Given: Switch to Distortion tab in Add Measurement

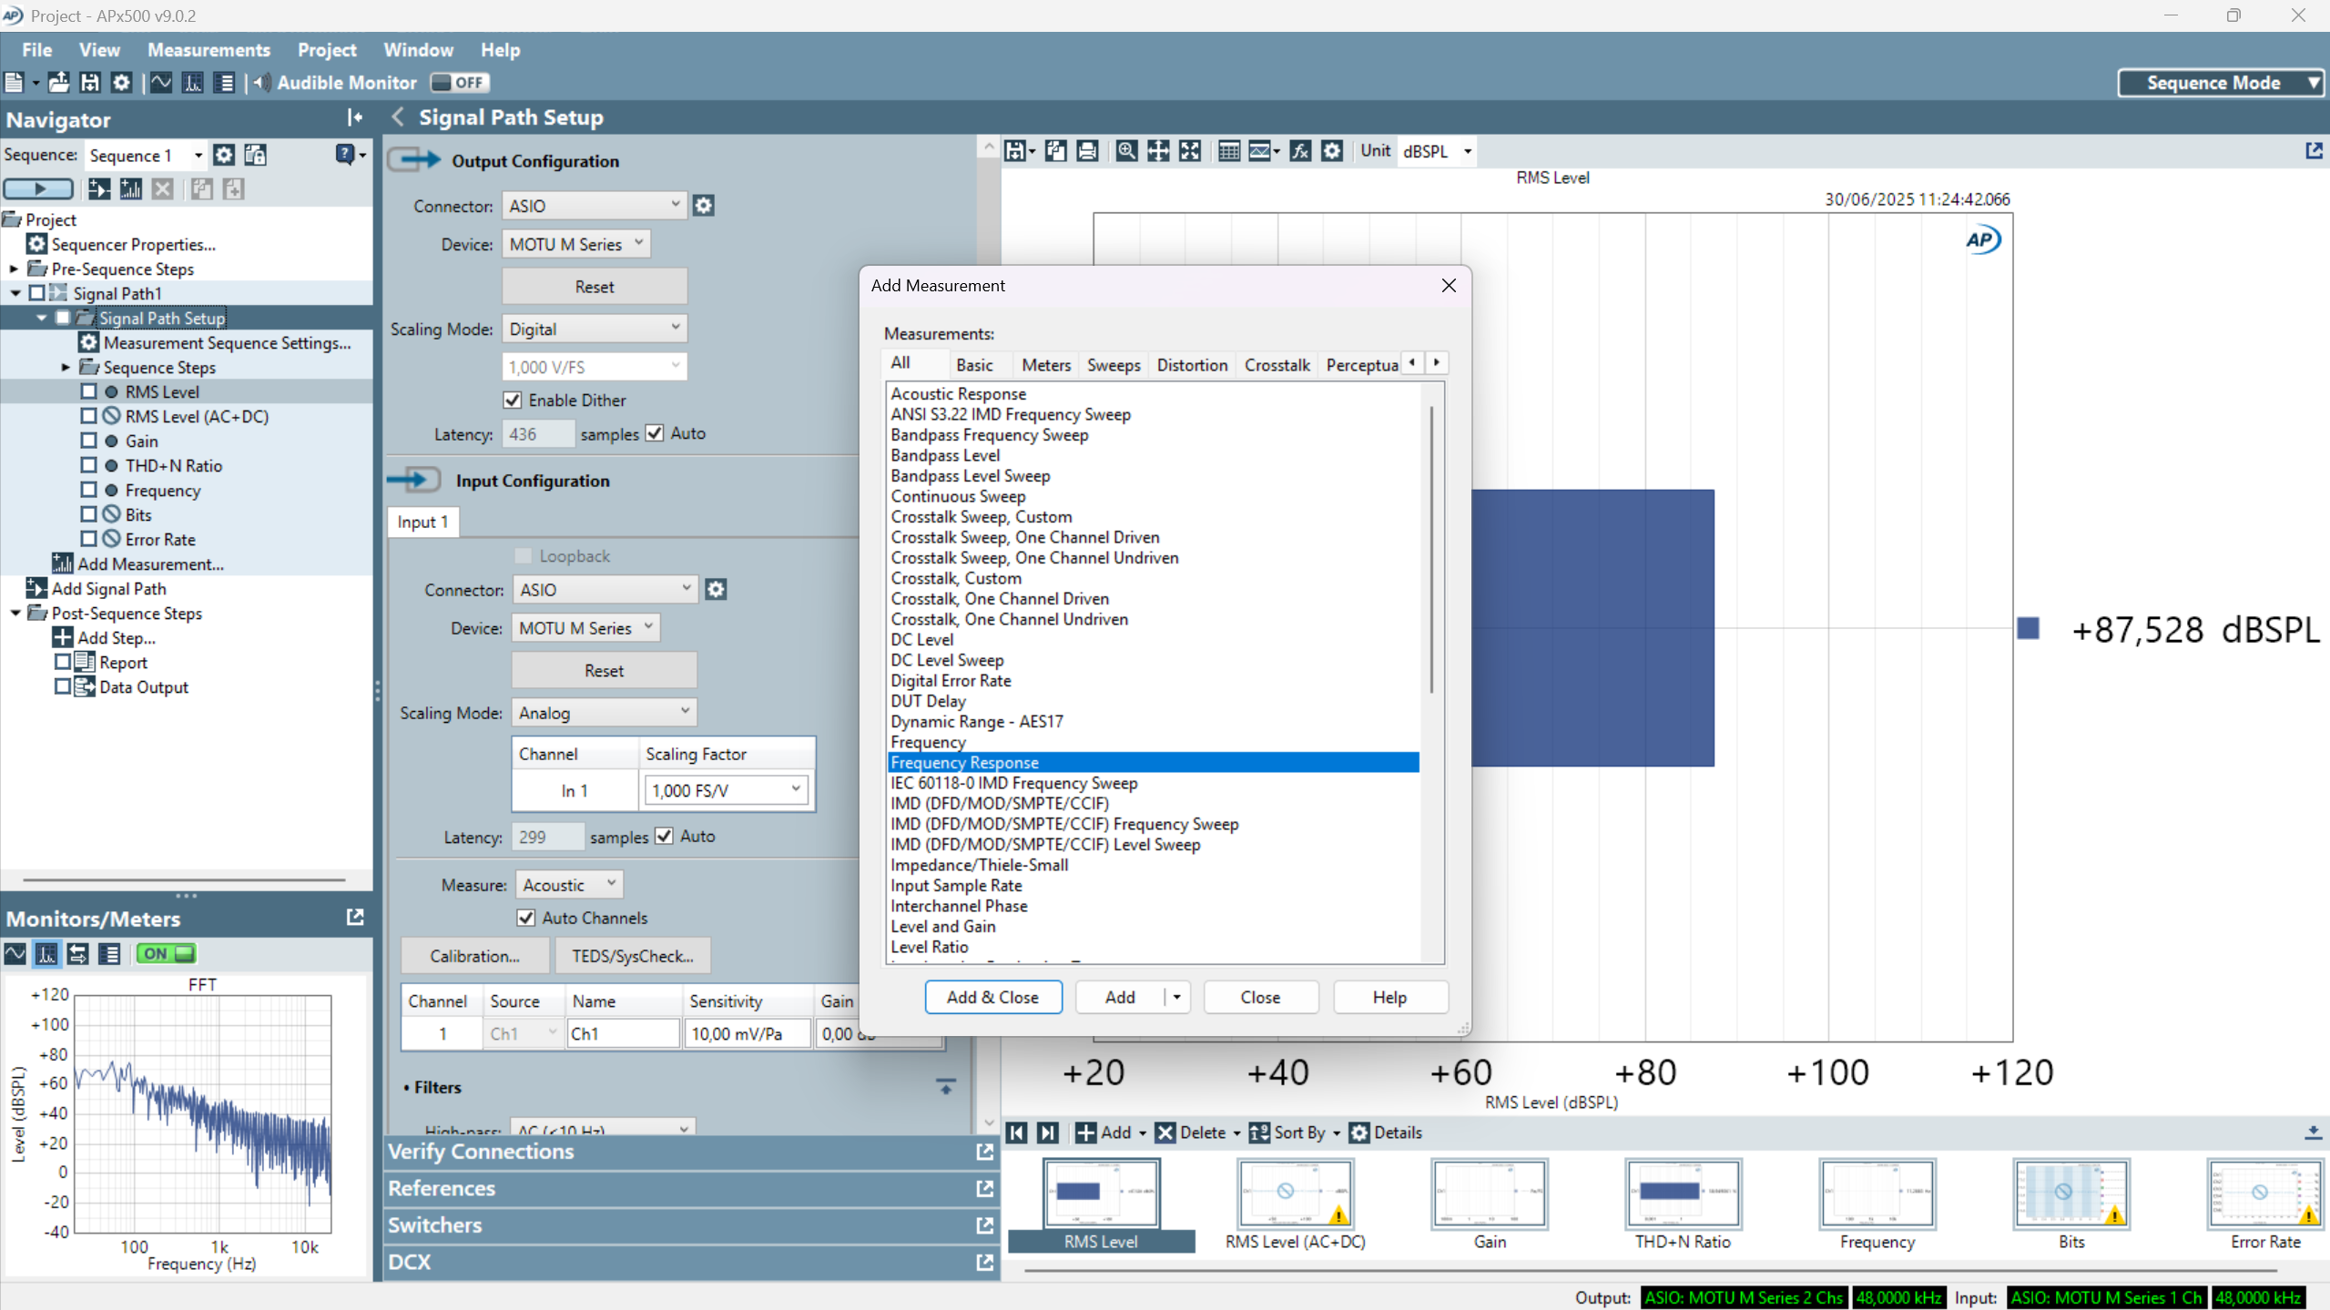Looking at the screenshot, I should [x=1192, y=365].
